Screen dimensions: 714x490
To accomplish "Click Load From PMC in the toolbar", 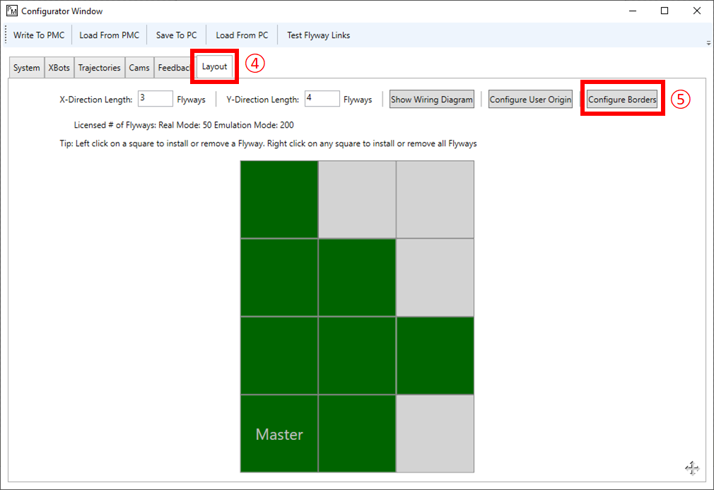I will pos(110,35).
